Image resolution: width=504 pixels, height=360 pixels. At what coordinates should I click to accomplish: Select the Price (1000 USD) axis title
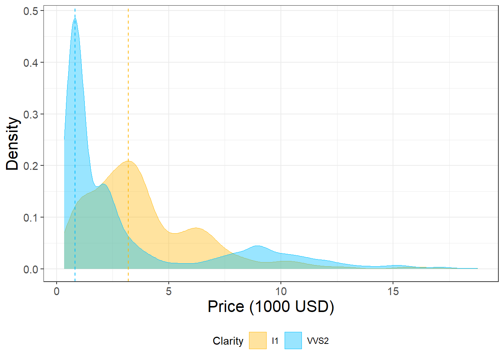pyautogui.click(x=271, y=306)
